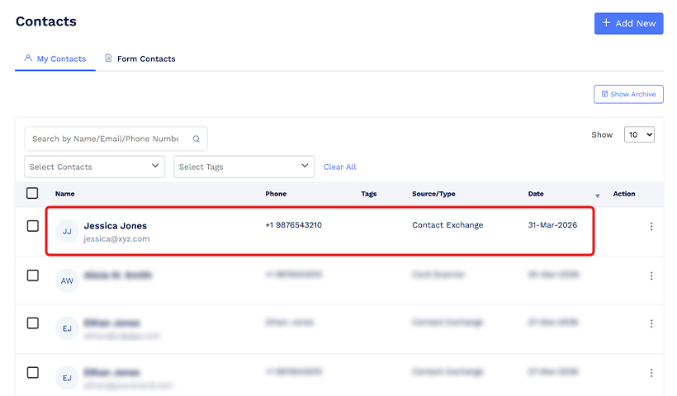The width and height of the screenshot is (677, 396).
Task: Click the Add New button
Action: point(628,23)
